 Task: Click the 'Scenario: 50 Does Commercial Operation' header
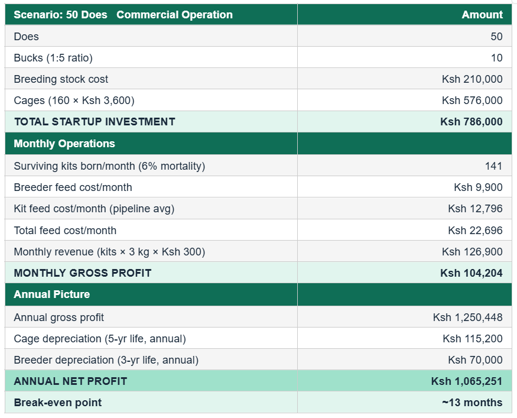point(123,15)
